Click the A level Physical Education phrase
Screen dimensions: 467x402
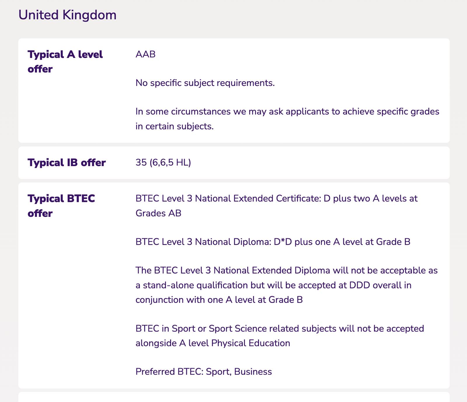[x=235, y=343]
